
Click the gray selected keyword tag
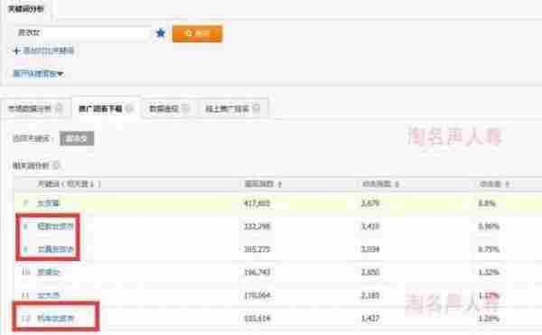pyautogui.click(x=77, y=138)
